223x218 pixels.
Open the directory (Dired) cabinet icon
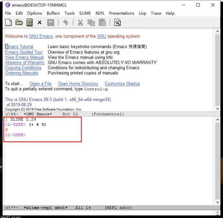[x=29, y=22]
